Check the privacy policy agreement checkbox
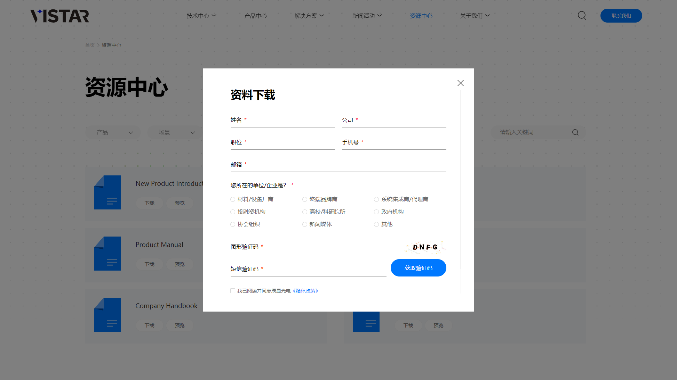Image resolution: width=677 pixels, height=380 pixels. click(232, 291)
